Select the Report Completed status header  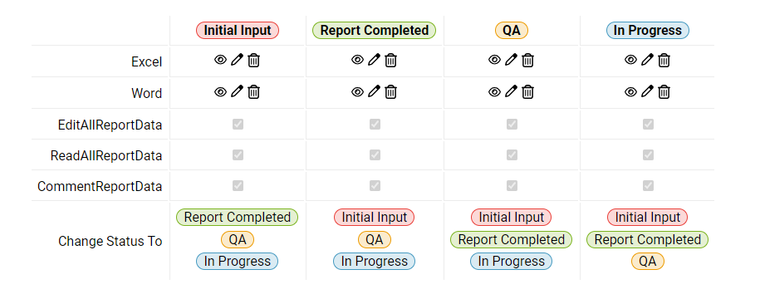point(374,31)
